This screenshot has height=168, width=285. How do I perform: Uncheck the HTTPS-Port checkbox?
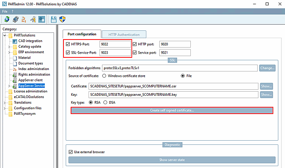68,44
